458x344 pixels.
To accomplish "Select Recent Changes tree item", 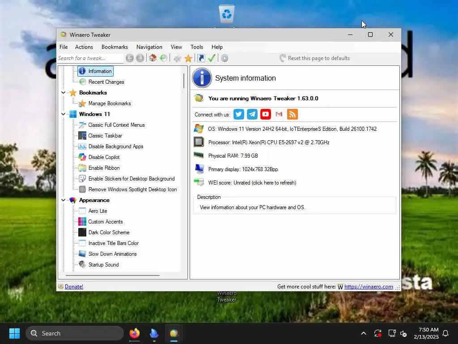I will [x=106, y=82].
